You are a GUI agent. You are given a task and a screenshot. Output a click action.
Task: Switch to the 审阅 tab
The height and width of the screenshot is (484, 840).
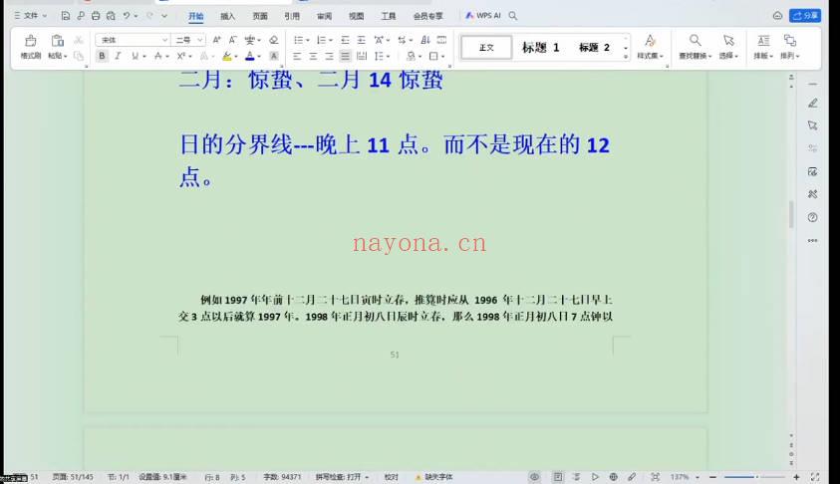[x=324, y=16]
